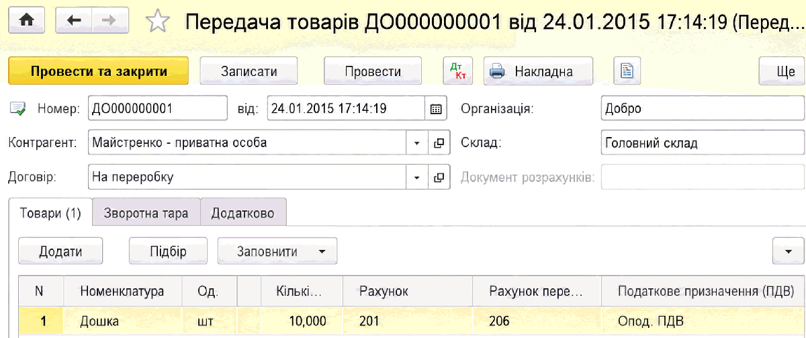Click the Записати button
Screen dimensions: 806x338
point(249,71)
